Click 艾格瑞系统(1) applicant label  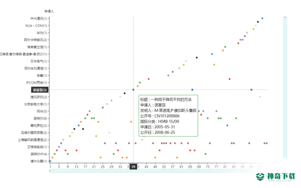click(37, 147)
